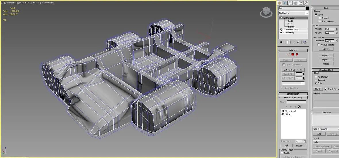This screenshot has height=158, width=339.
Task: Click Get Stack Selections button
Action: 293,70
